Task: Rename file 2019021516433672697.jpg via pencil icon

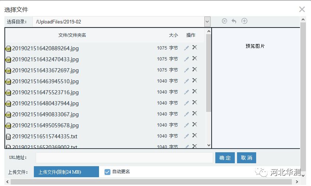Action: (186, 70)
